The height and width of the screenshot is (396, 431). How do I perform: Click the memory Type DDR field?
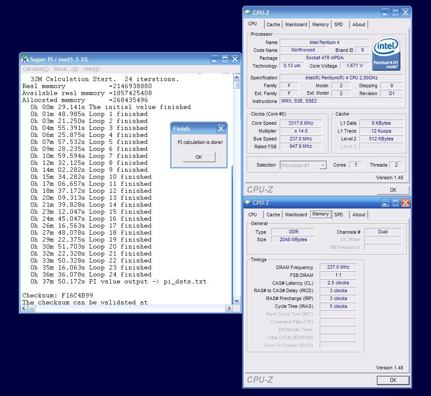click(293, 232)
